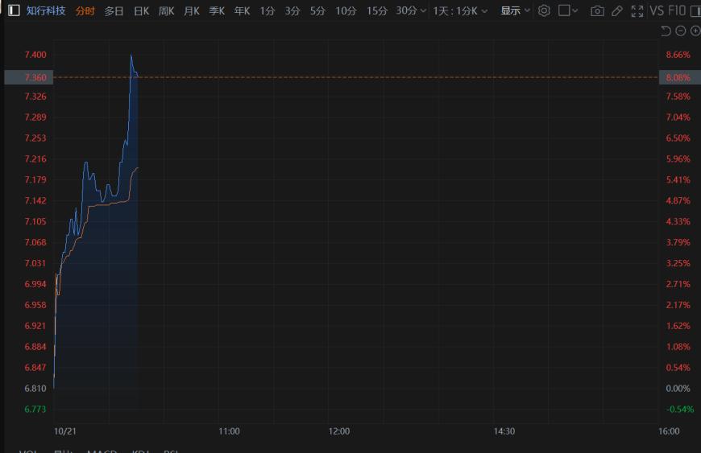Click the 知行科技 stock name
701x453 pixels.
click(x=46, y=10)
